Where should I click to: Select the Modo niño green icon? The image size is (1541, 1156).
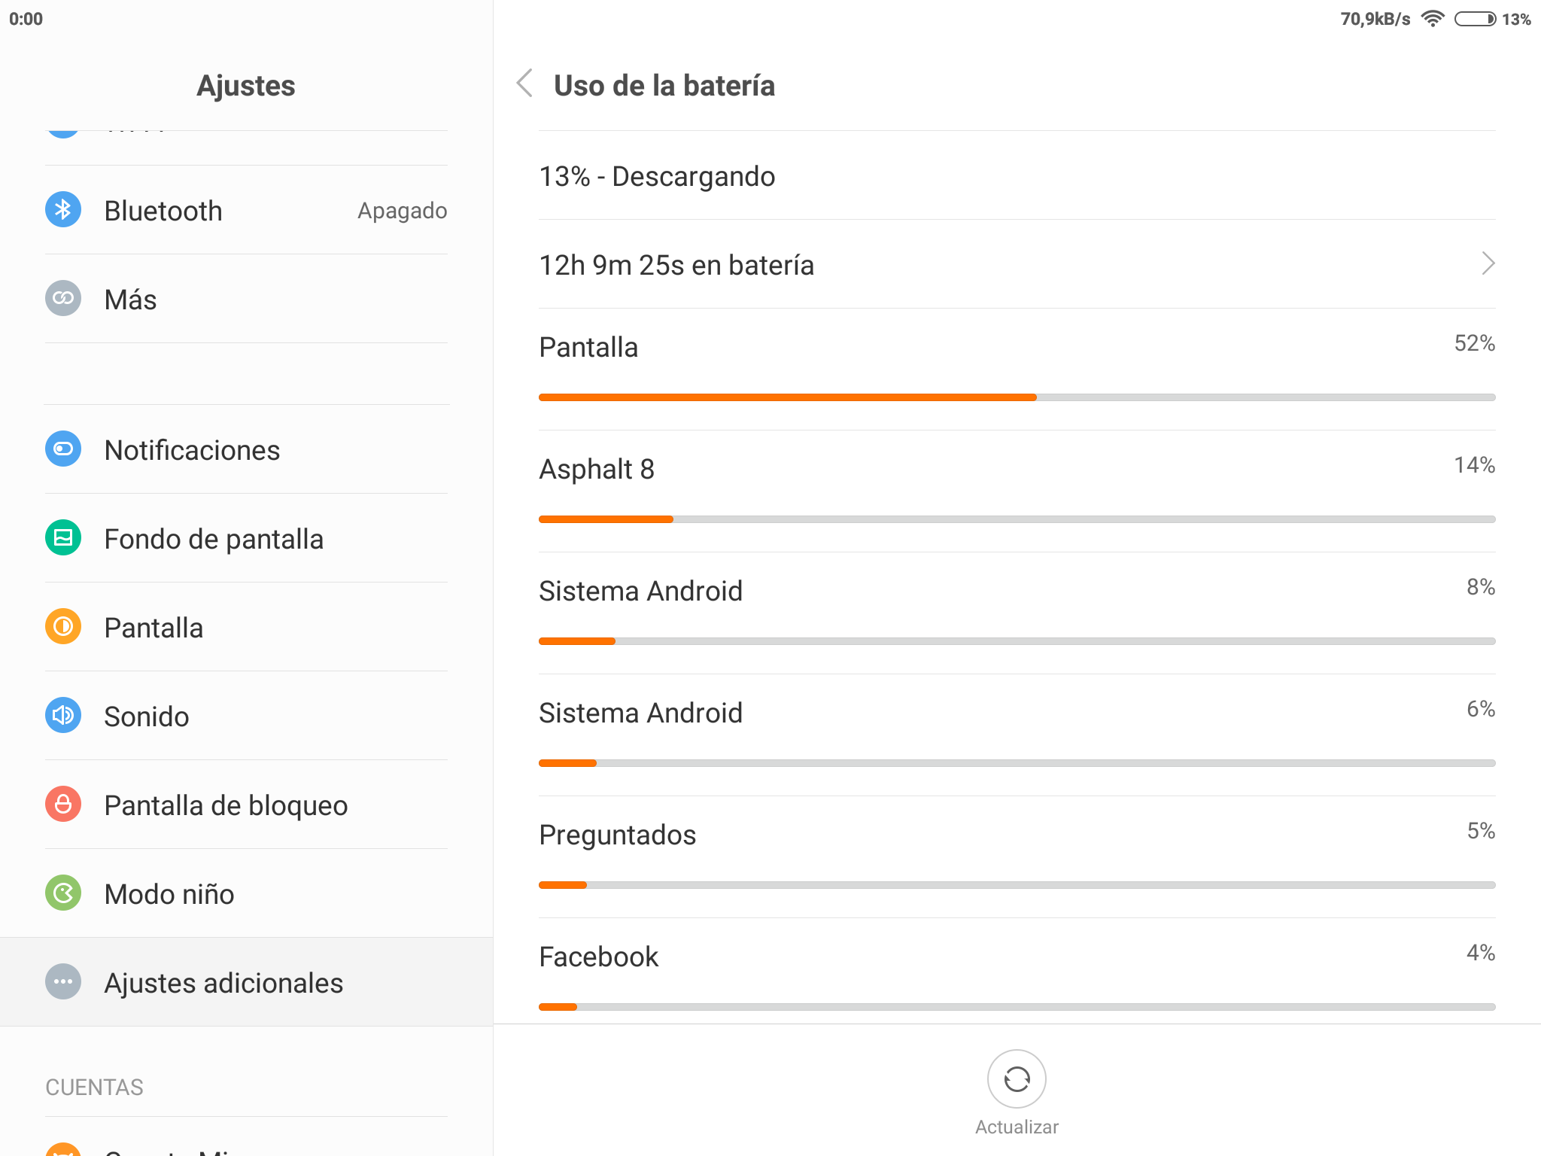[x=63, y=893]
